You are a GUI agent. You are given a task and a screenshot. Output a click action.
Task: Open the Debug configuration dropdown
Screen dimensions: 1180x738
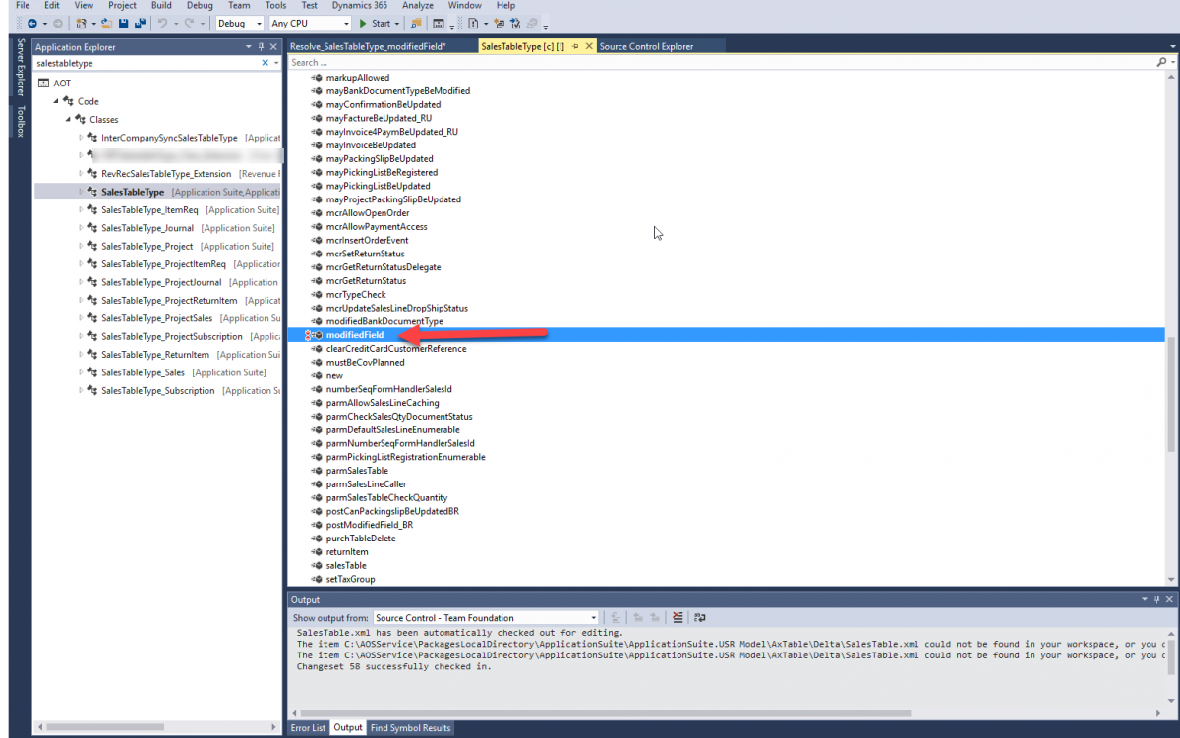tap(240, 23)
